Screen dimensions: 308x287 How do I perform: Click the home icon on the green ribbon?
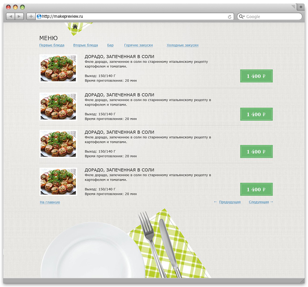(x=75, y=26)
